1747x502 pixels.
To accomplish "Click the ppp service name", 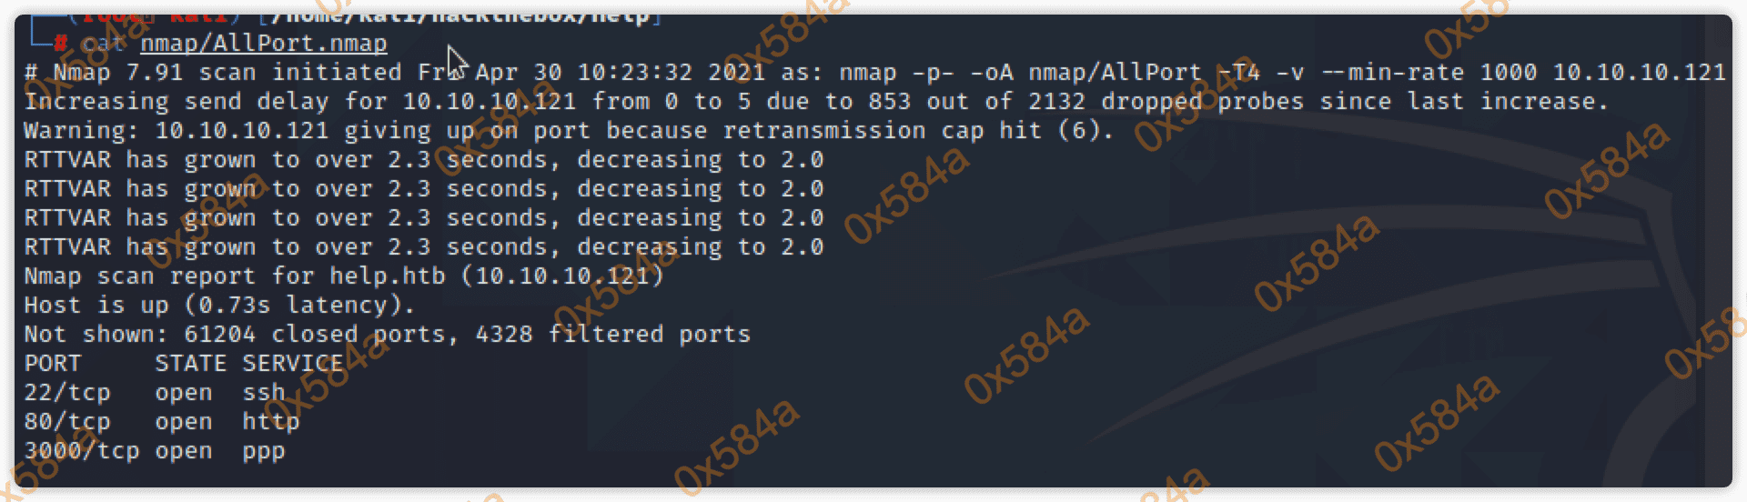I will coord(264,451).
